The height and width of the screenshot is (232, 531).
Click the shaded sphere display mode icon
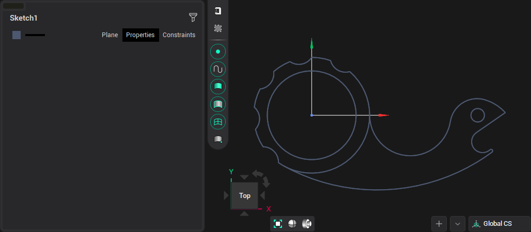click(x=292, y=224)
